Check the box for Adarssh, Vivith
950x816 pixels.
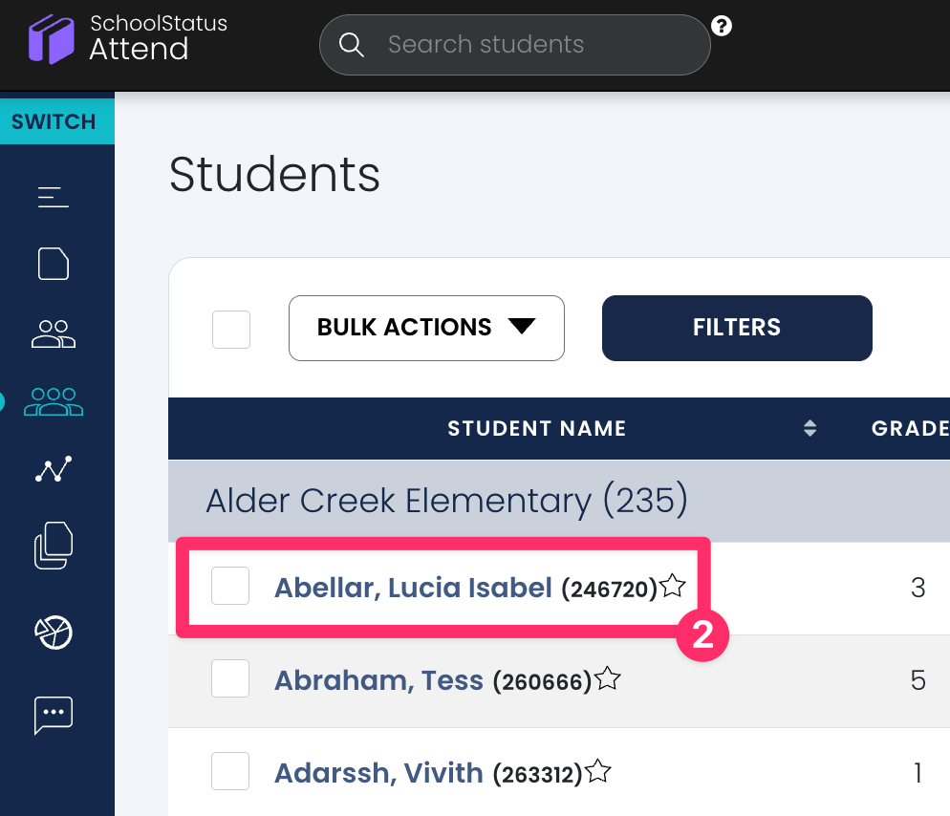tap(230, 771)
